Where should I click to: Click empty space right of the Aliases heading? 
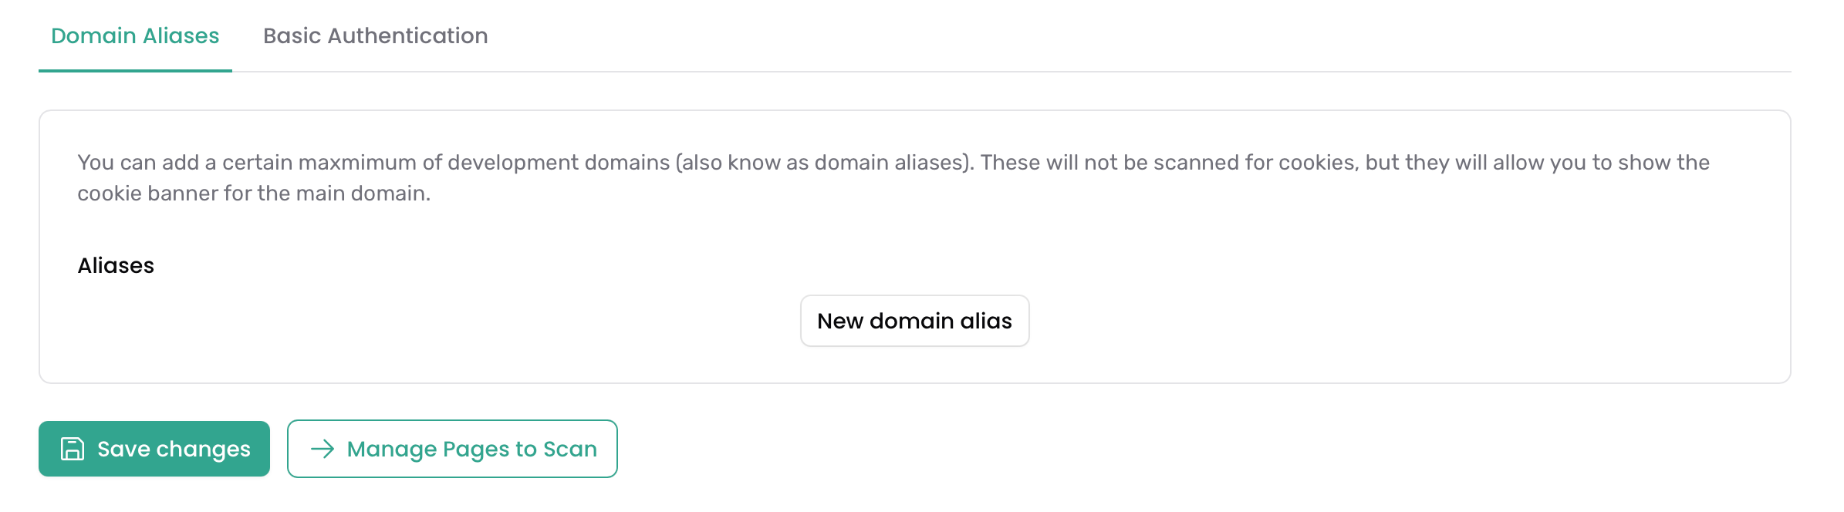(926, 265)
